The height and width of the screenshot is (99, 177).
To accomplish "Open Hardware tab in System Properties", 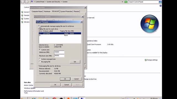I will coord(47,12).
